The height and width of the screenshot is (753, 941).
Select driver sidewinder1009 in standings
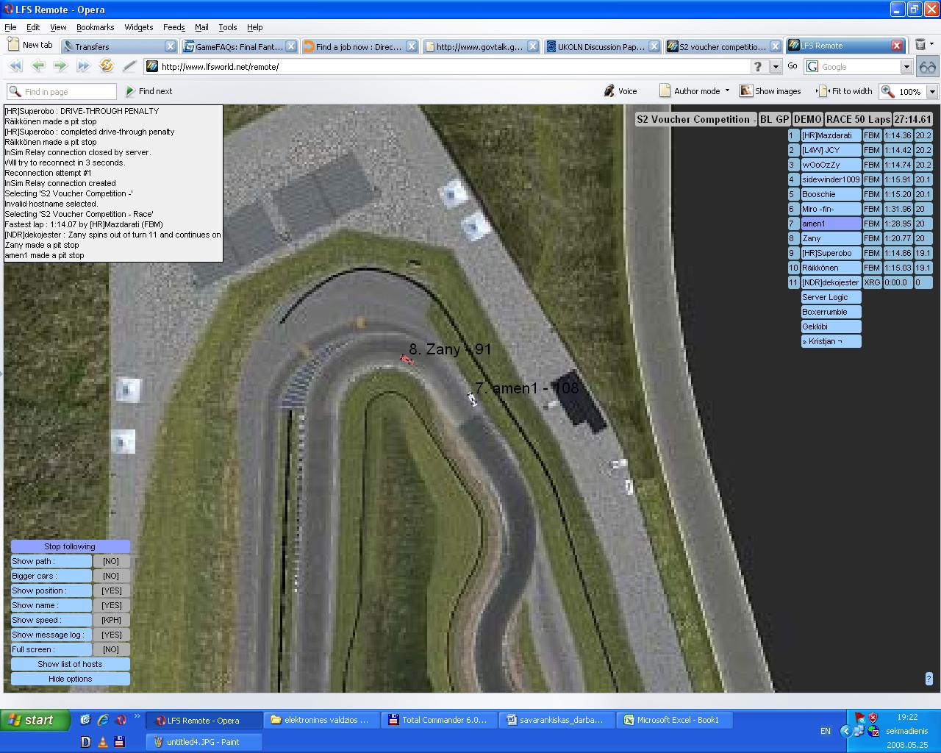click(x=831, y=179)
